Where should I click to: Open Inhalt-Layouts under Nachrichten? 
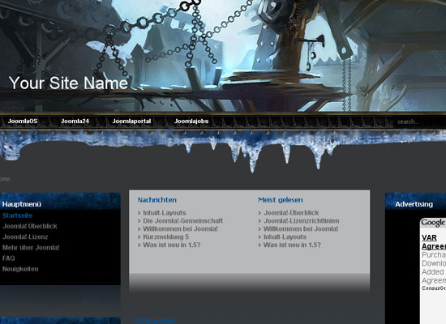(165, 213)
